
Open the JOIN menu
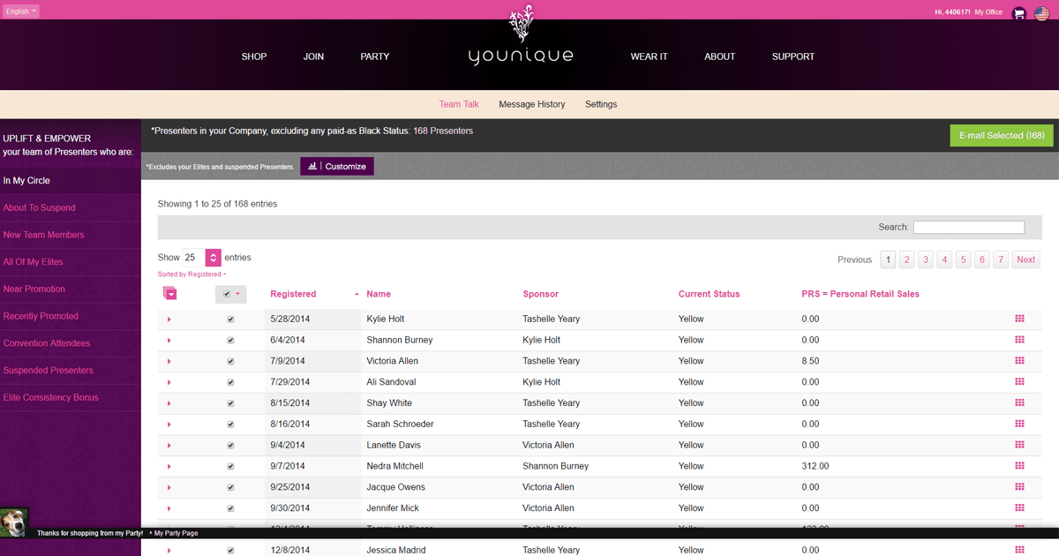coord(313,56)
